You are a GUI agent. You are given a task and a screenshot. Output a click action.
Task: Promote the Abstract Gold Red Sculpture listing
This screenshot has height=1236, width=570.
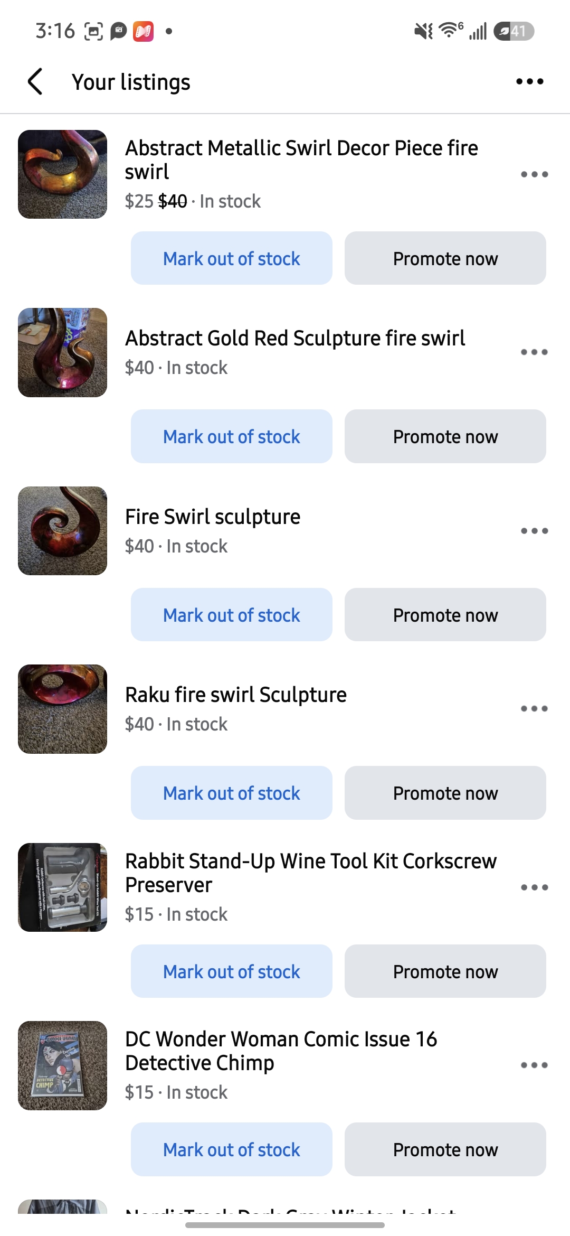click(445, 436)
